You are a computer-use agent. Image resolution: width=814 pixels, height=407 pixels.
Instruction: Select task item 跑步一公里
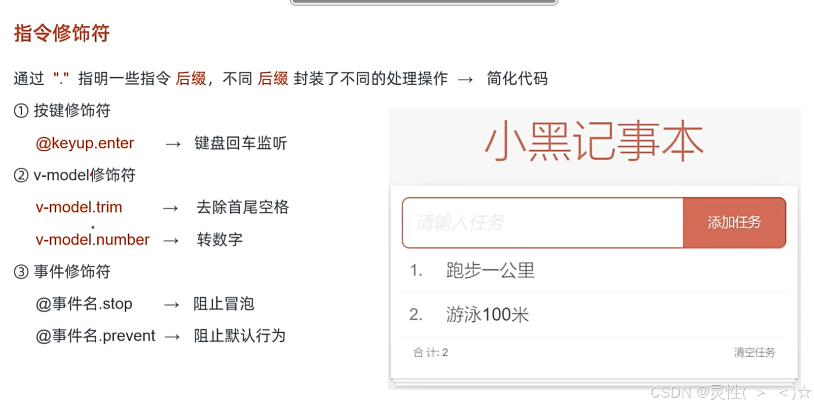click(x=491, y=270)
